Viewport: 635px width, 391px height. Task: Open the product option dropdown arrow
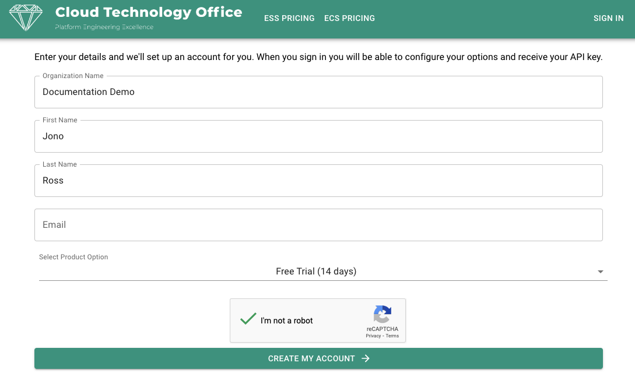pyautogui.click(x=600, y=272)
